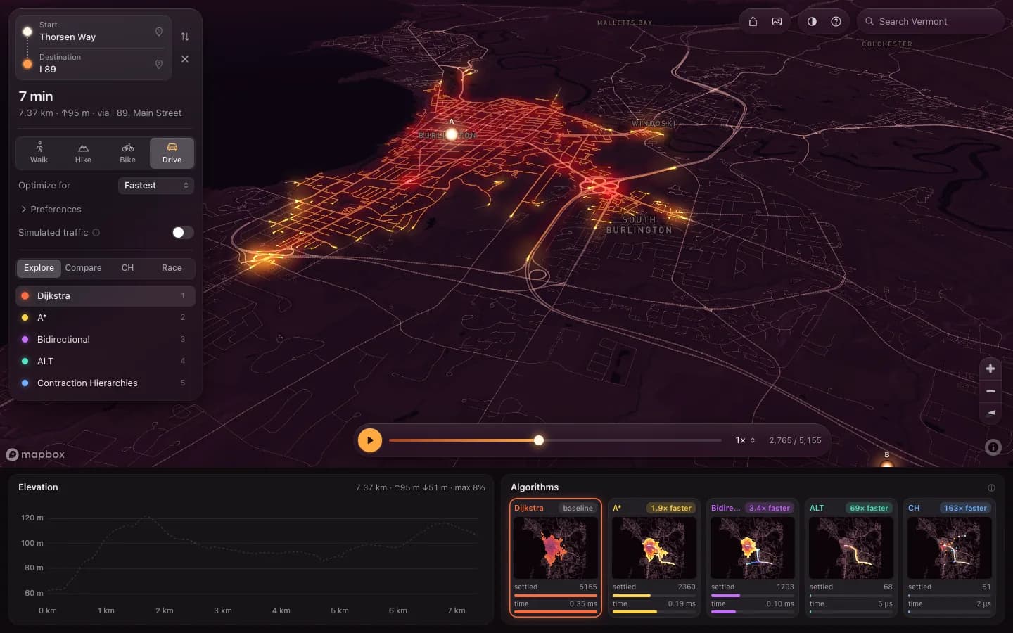Select the ALT algorithm row

pos(106,361)
